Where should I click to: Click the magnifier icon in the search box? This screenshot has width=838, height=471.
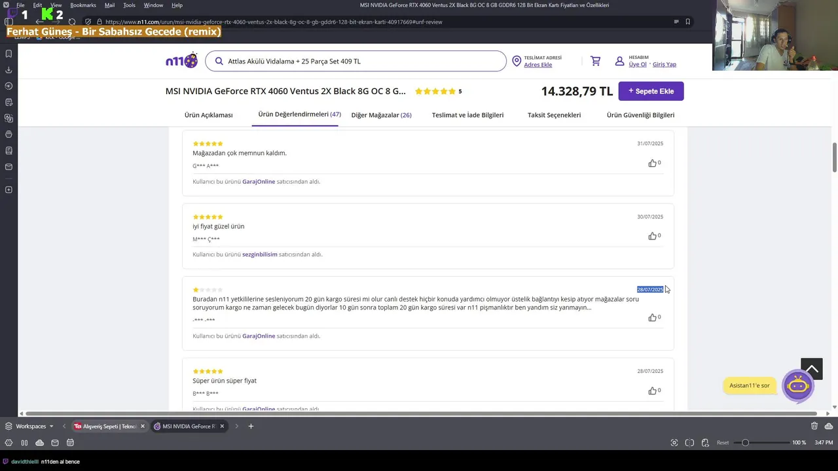(x=218, y=61)
